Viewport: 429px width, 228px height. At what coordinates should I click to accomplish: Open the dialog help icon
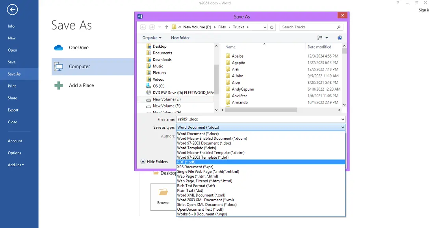pyautogui.click(x=340, y=38)
